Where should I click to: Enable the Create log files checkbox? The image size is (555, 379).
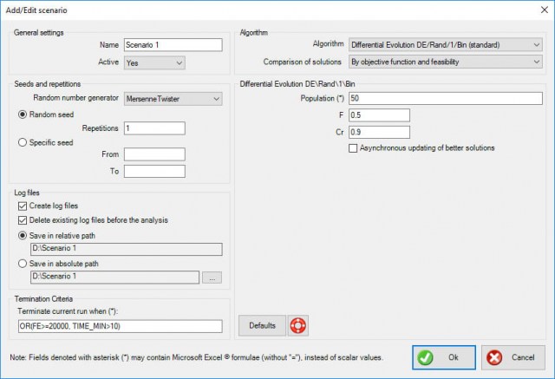click(x=22, y=206)
